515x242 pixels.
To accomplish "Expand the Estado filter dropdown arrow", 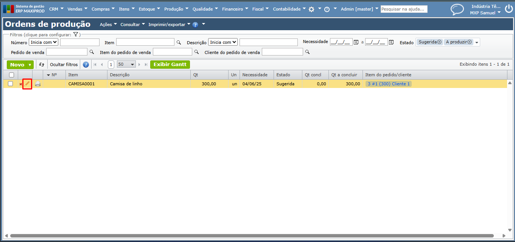I will click(x=477, y=42).
